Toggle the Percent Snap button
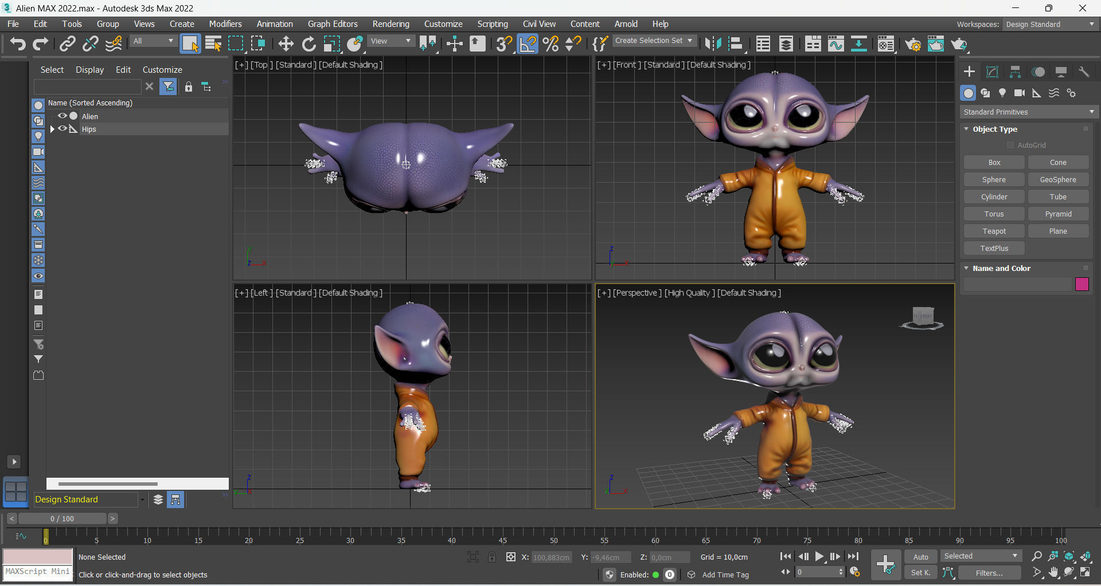1101x586 pixels. click(550, 44)
